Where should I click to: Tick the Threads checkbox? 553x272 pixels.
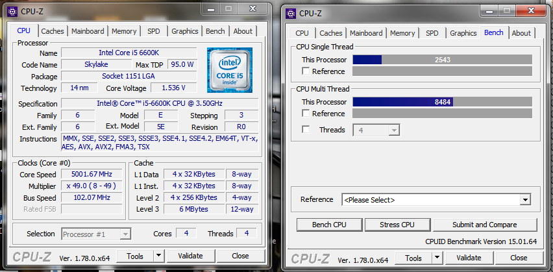(x=306, y=129)
